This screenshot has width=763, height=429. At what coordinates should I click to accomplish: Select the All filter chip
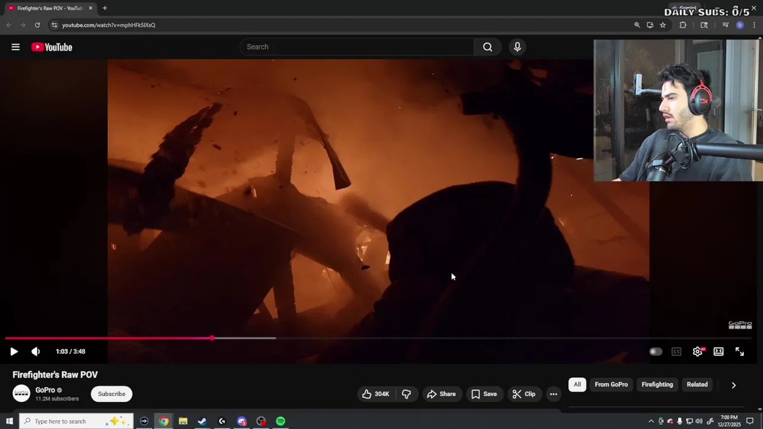point(577,384)
